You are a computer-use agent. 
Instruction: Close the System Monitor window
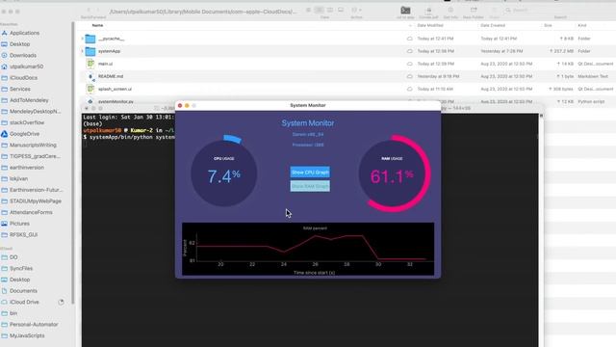click(x=180, y=105)
